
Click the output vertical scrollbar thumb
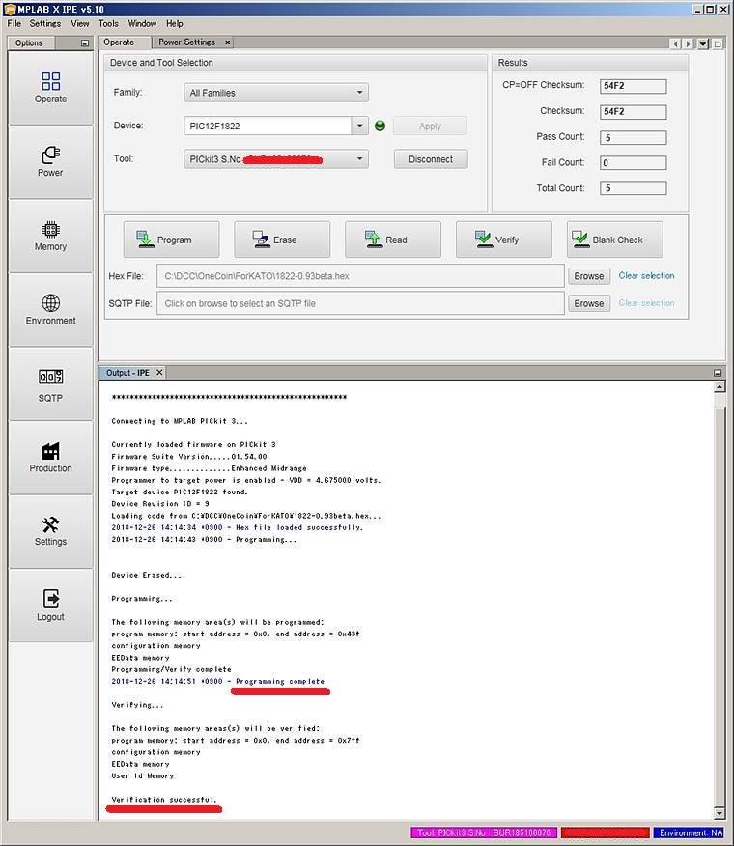click(x=720, y=606)
